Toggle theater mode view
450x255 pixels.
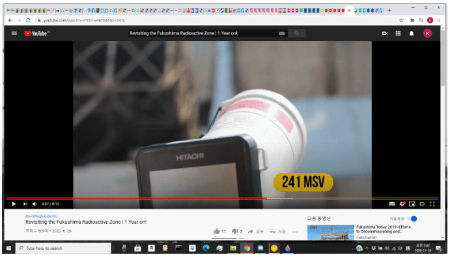pyautogui.click(x=422, y=204)
